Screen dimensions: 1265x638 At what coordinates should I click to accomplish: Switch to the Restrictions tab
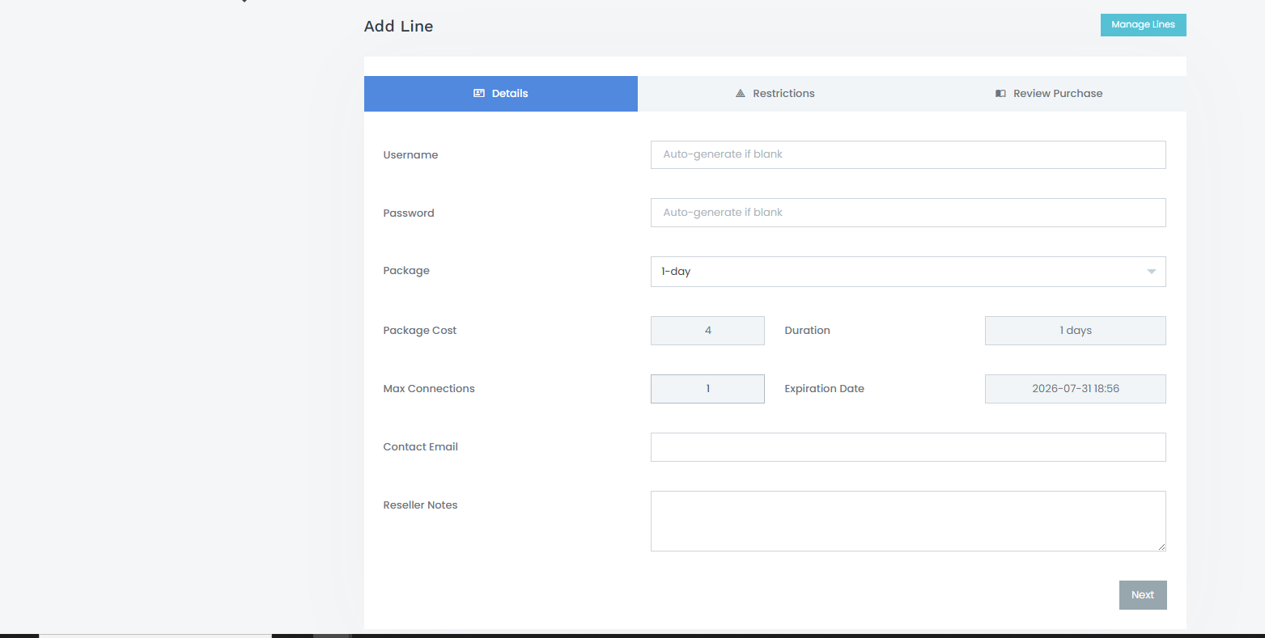tap(775, 94)
